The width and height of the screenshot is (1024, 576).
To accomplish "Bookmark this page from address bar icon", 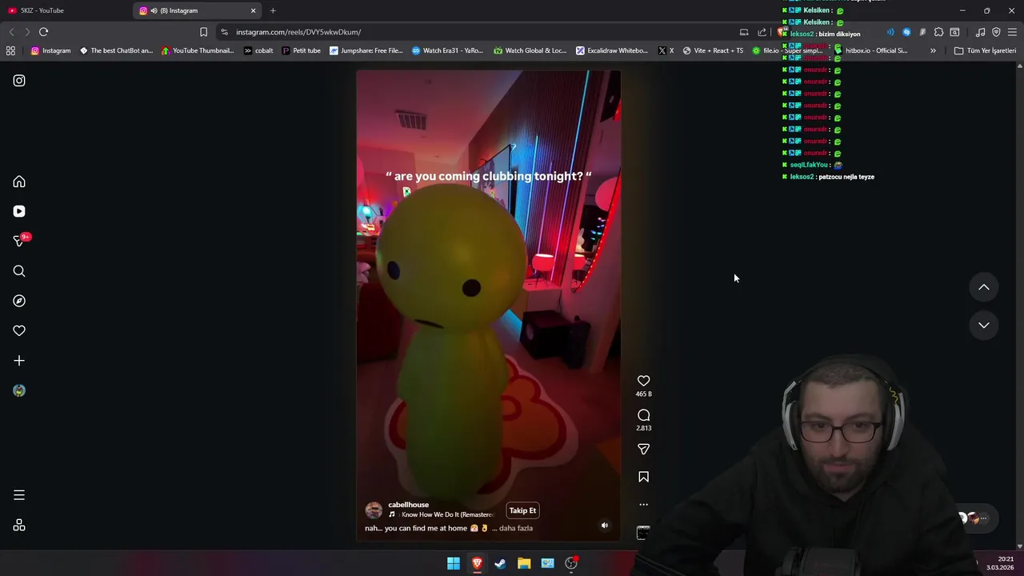I will pyautogui.click(x=203, y=32).
